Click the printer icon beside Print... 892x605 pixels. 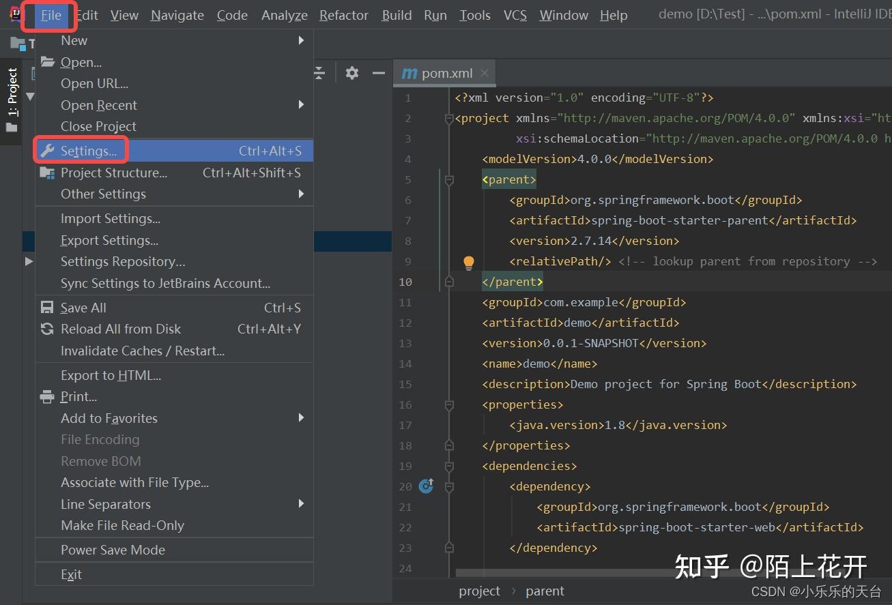coord(47,396)
